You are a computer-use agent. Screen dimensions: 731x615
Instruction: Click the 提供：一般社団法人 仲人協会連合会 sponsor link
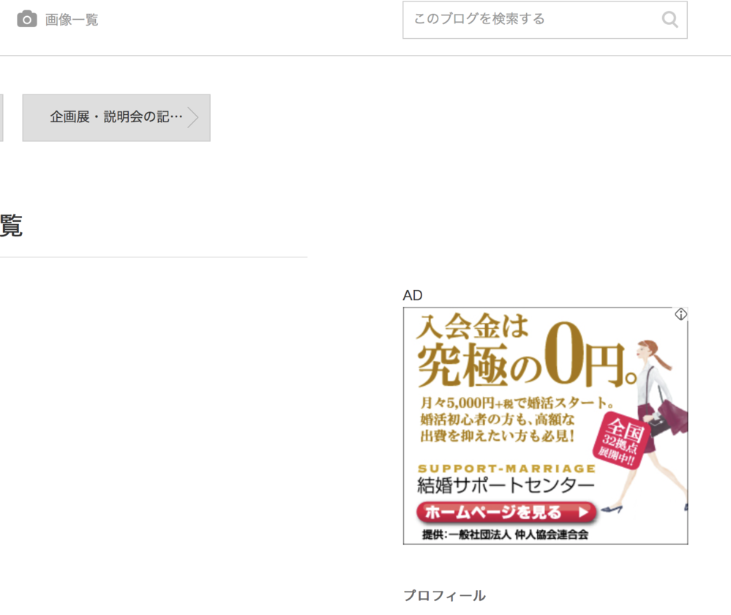click(506, 533)
